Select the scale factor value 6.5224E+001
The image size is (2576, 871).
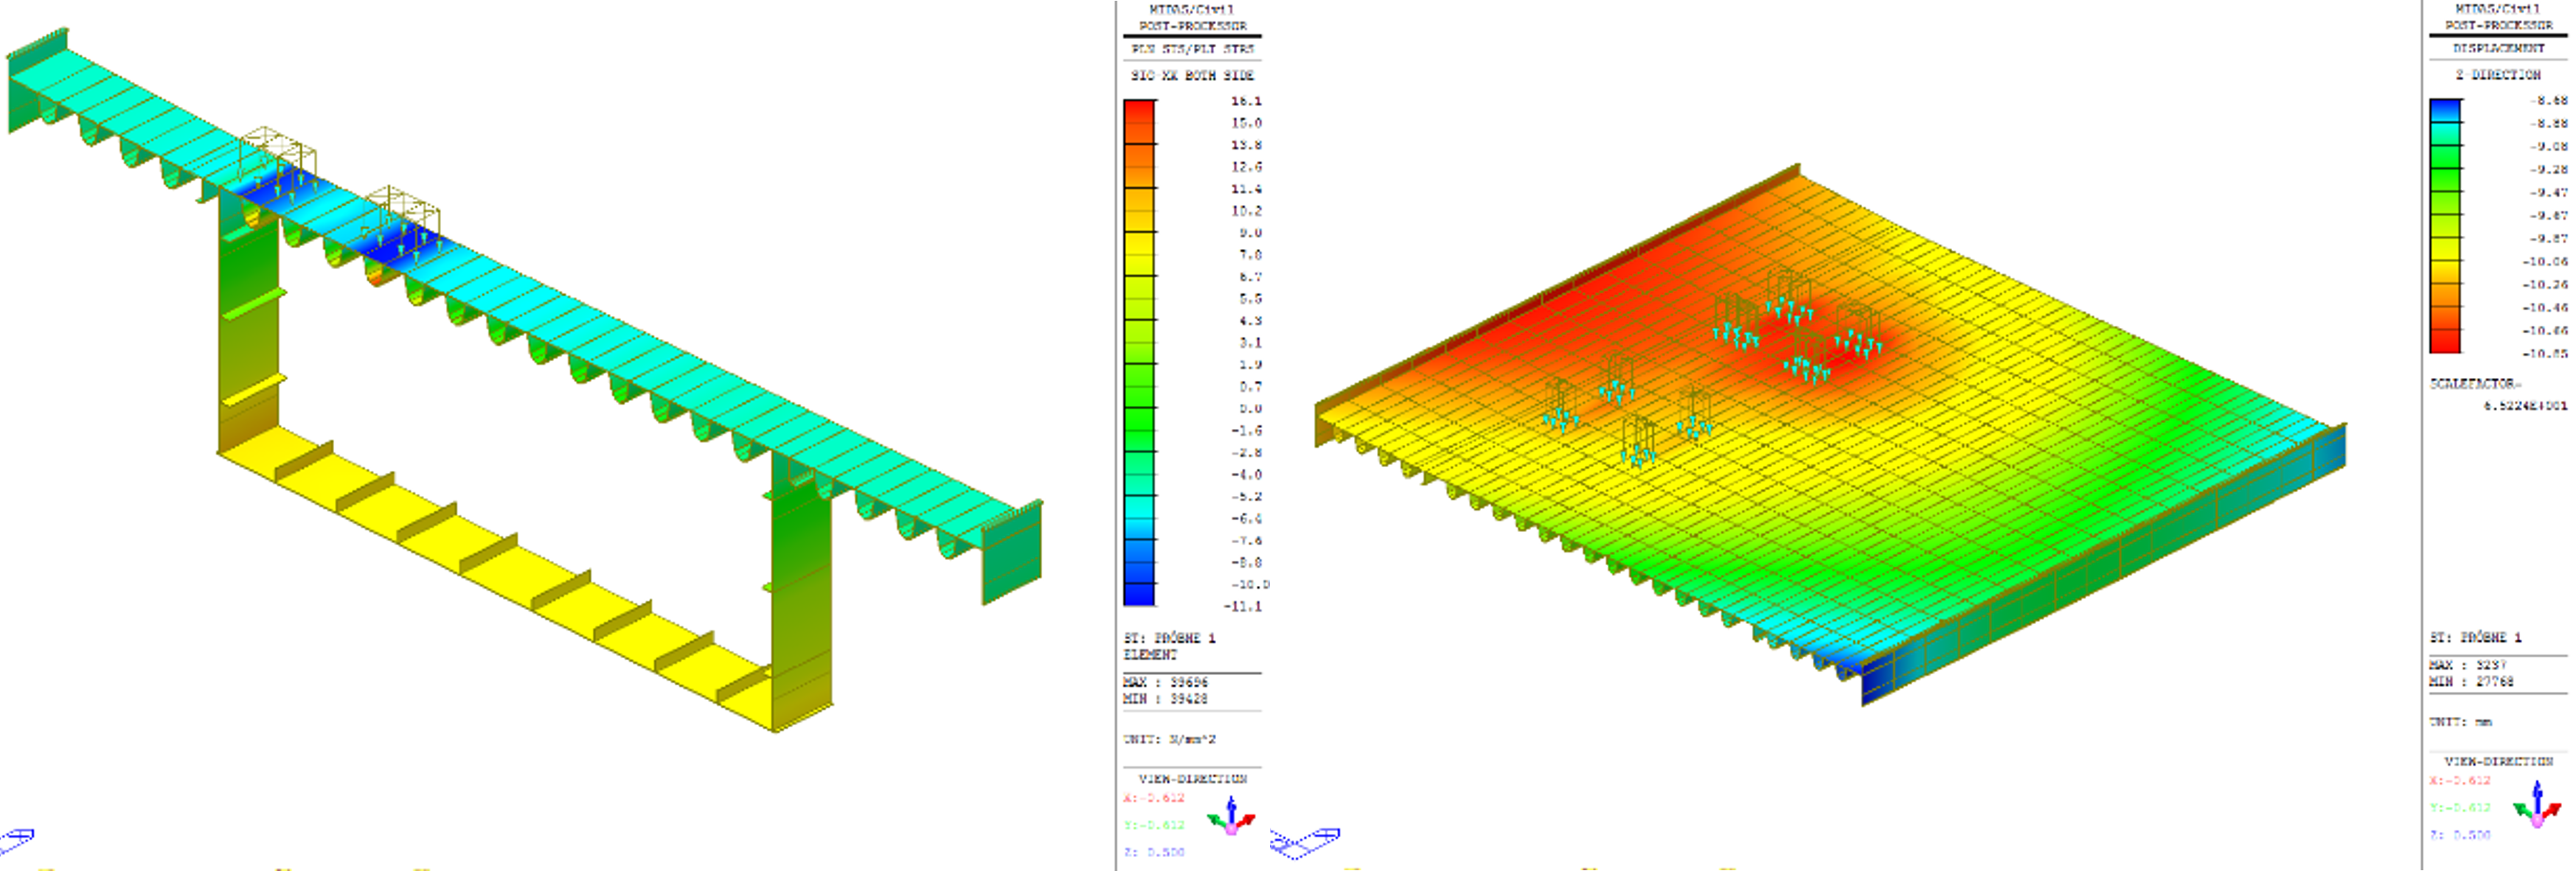click(x=2525, y=405)
